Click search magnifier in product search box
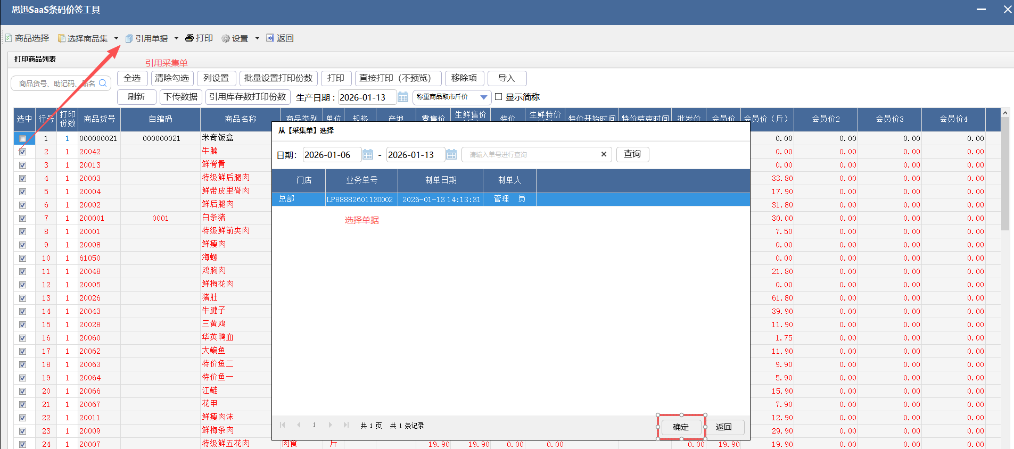Viewport: 1014px width, 449px height. 103,83
